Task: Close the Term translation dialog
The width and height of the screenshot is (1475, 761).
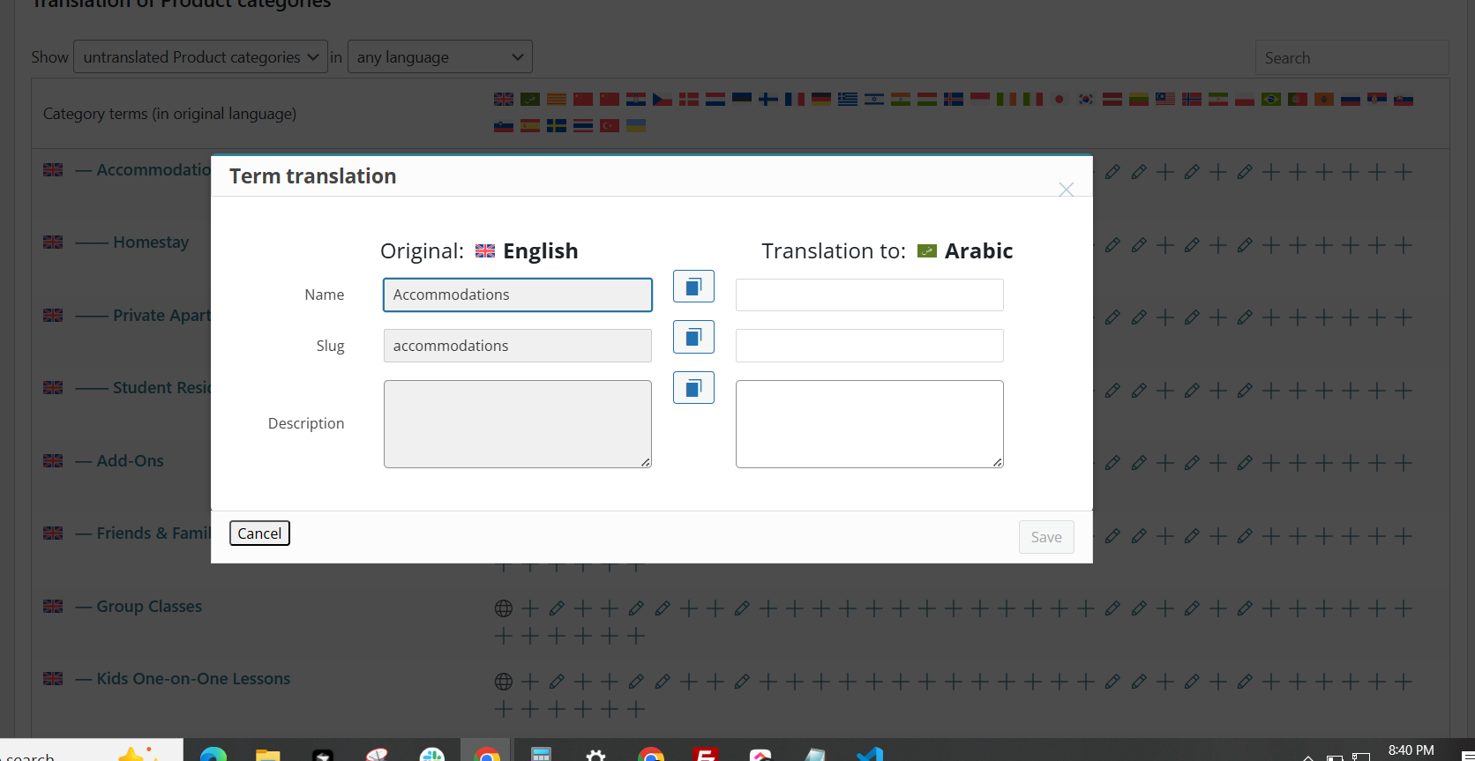Action: (1066, 190)
